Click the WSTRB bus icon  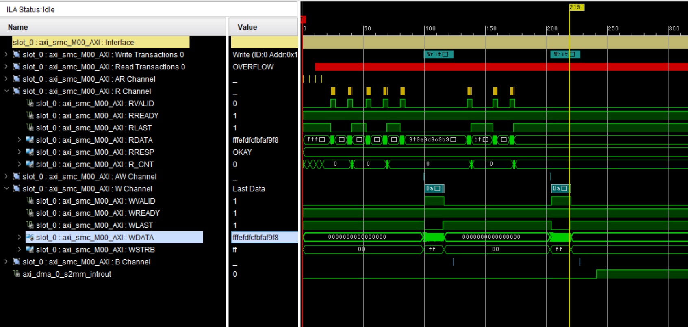pyautogui.click(x=30, y=249)
